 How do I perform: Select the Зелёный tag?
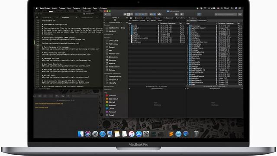click(x=111, y=105)
